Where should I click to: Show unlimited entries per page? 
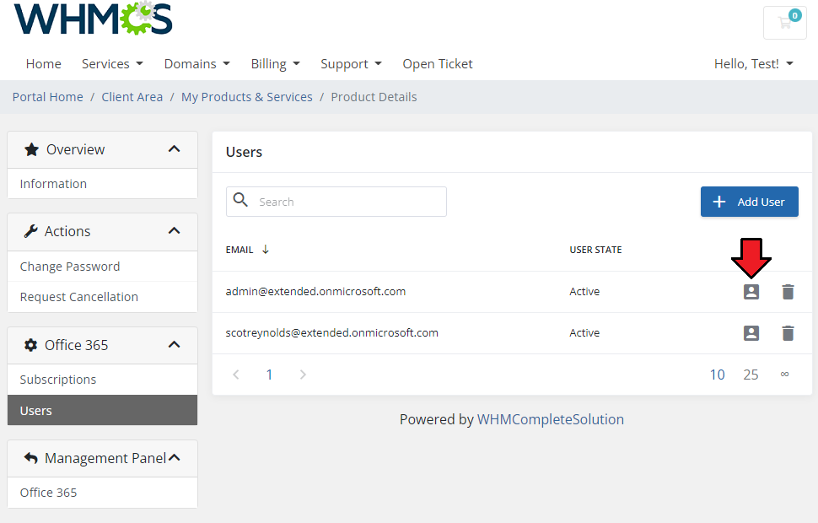point(784,375)
